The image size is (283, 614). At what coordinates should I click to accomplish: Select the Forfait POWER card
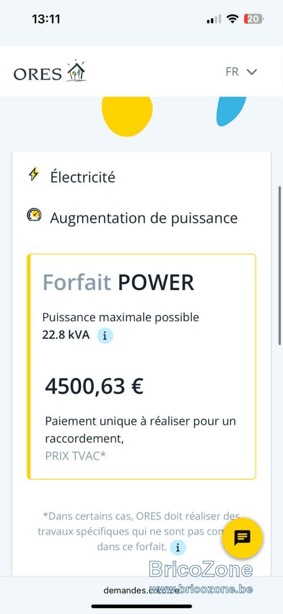(x=142, y=367)
